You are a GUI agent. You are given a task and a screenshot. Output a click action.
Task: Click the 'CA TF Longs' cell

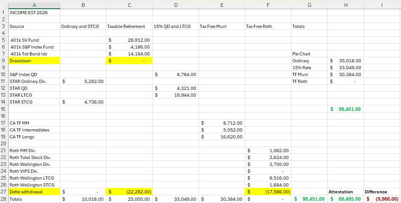34,137
